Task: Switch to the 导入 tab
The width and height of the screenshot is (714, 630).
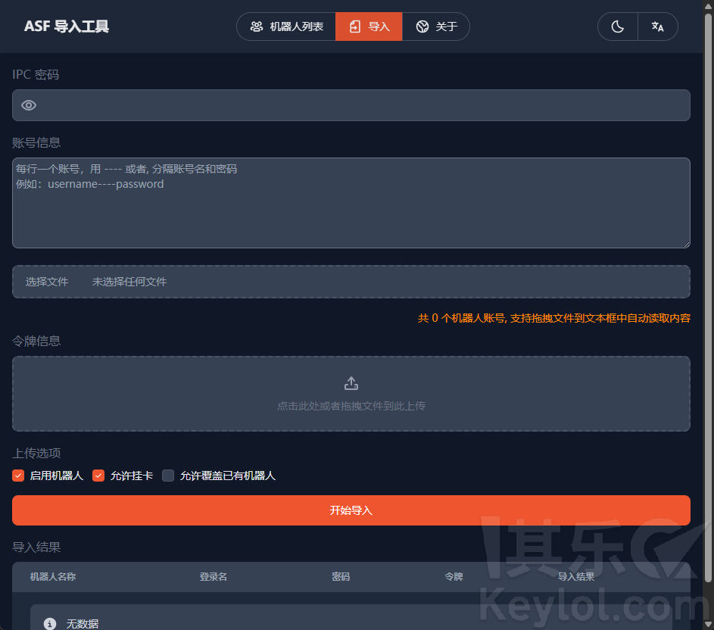Action: click(x=369, y=27)
